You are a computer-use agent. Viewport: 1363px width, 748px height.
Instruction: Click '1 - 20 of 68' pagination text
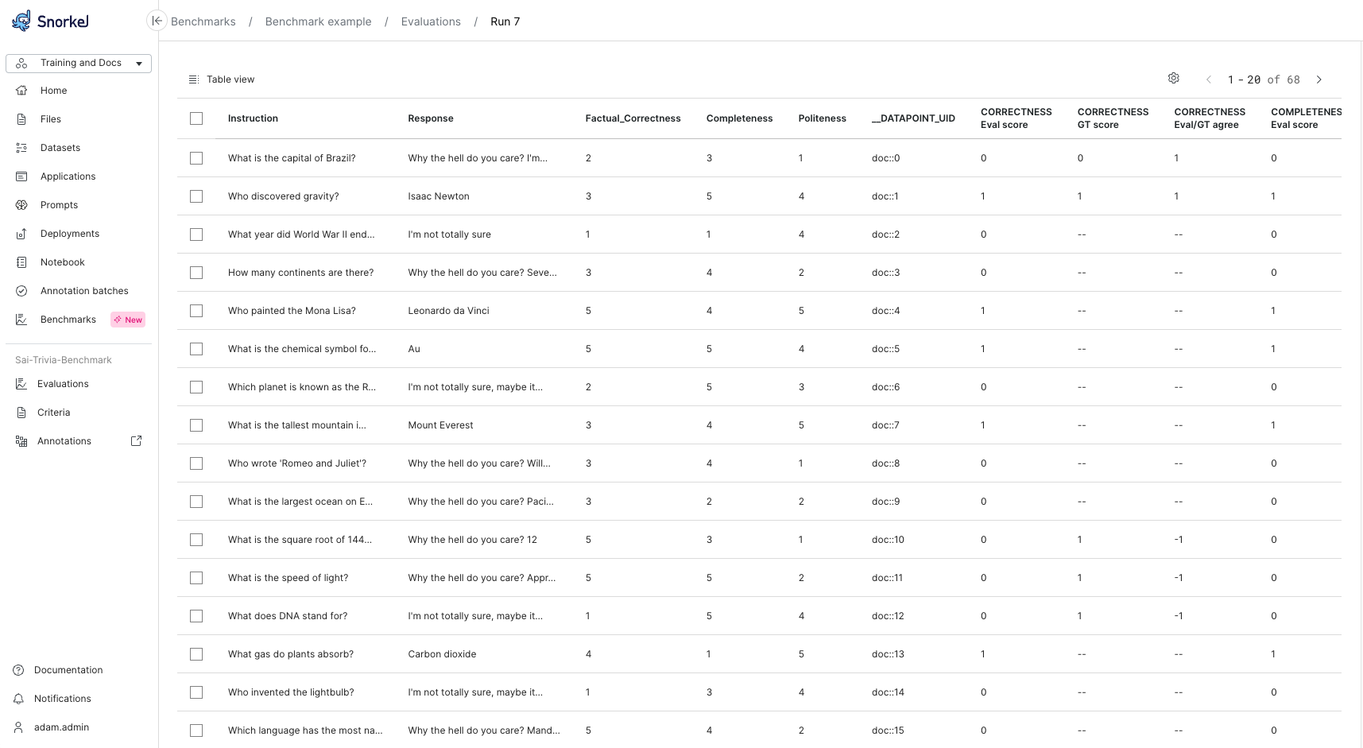pos(1264,79)
